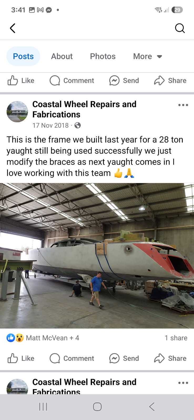Switch to the Photos tab
The height and width of the screenshot is (420, 194).
pos(103,56)
